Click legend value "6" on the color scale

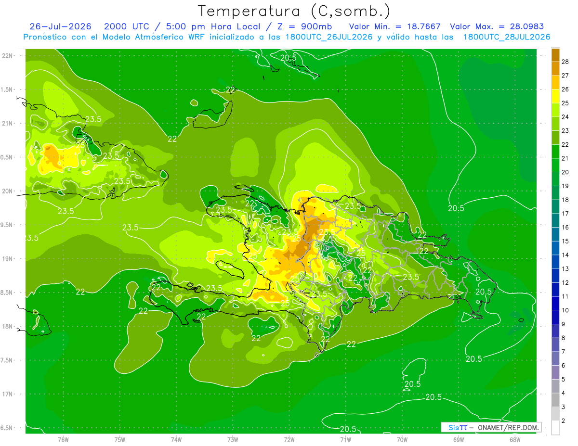click(x=564, y=366)
